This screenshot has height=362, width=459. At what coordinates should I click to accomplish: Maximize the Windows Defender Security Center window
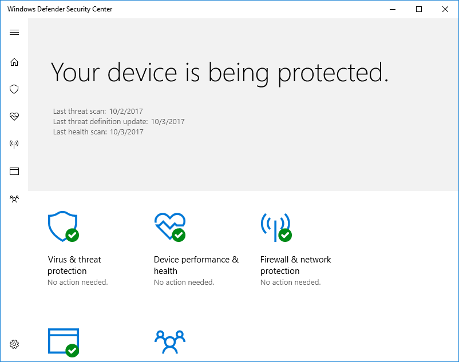pos(419,9)
